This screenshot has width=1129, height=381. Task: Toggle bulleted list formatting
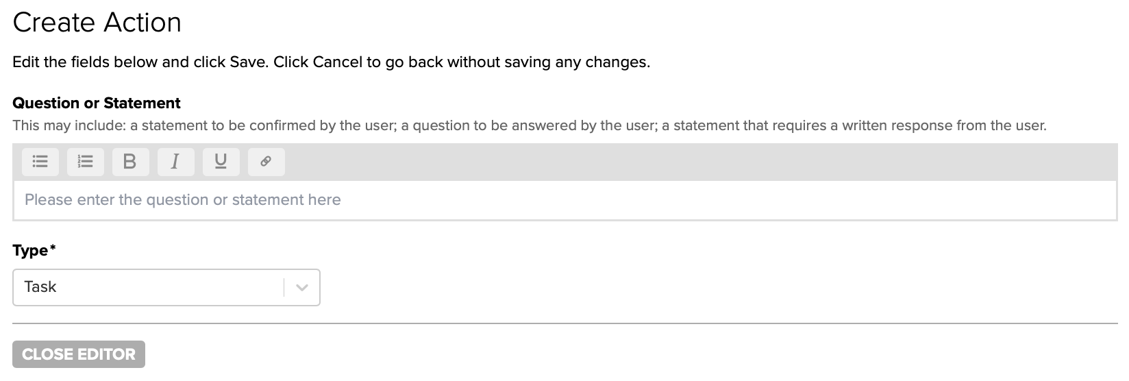click(x=40, y=162)
